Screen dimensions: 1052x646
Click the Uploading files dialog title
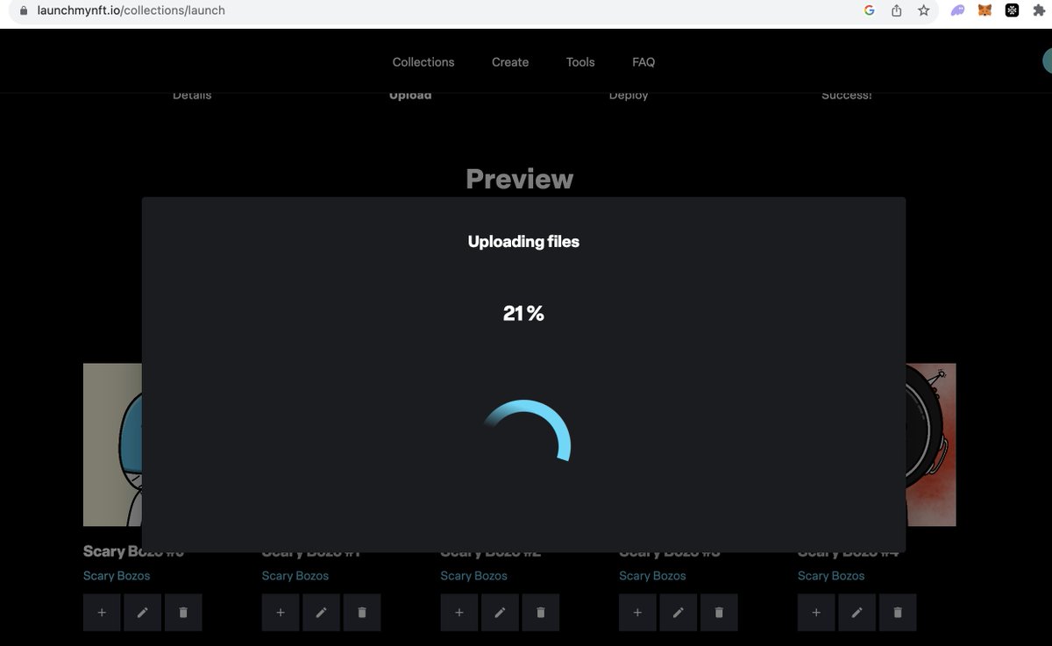click(523, 242)
